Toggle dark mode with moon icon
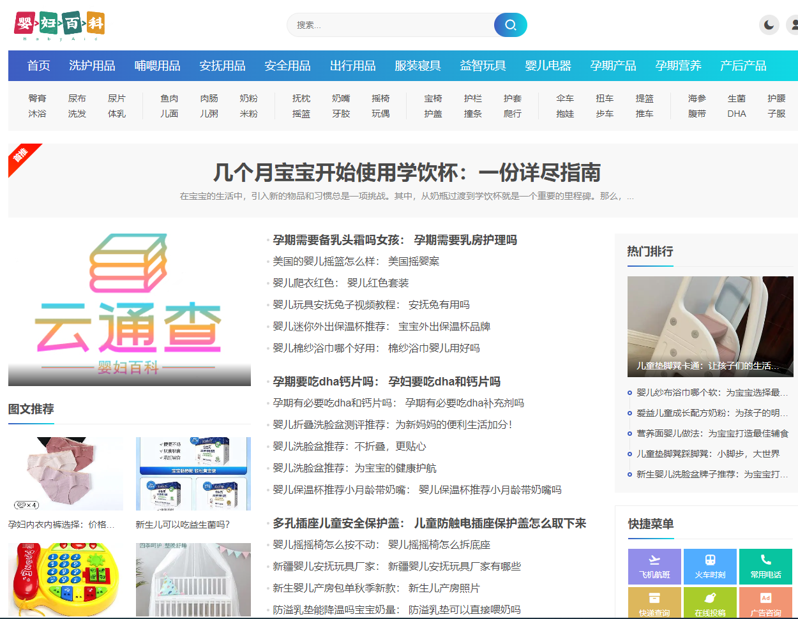This screenshot has height=619, width=798. [x=769, y=25]
